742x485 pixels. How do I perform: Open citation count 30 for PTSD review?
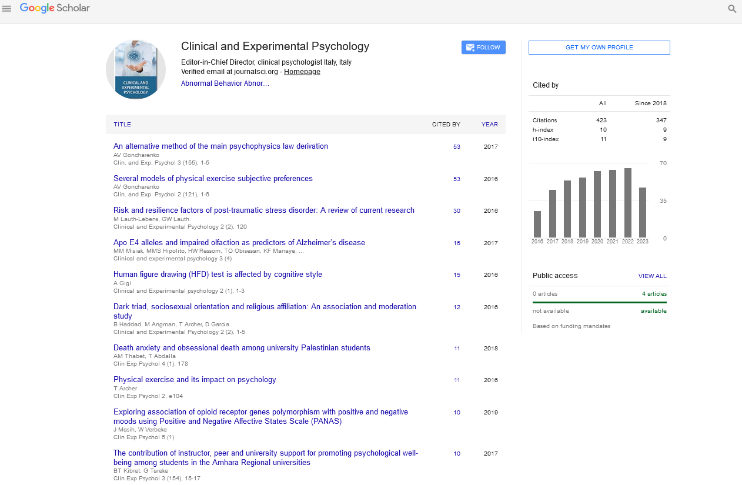point(457,211)
